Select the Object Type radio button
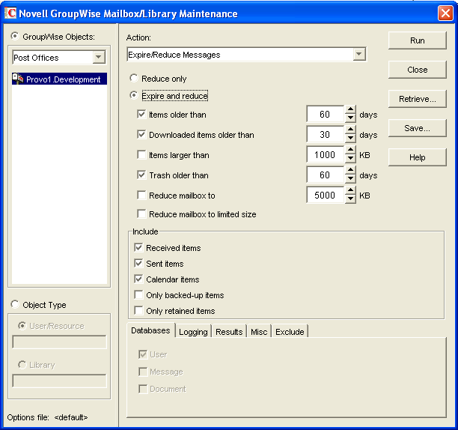The width and height of the screenshot is (458, 430). [15, 304]
